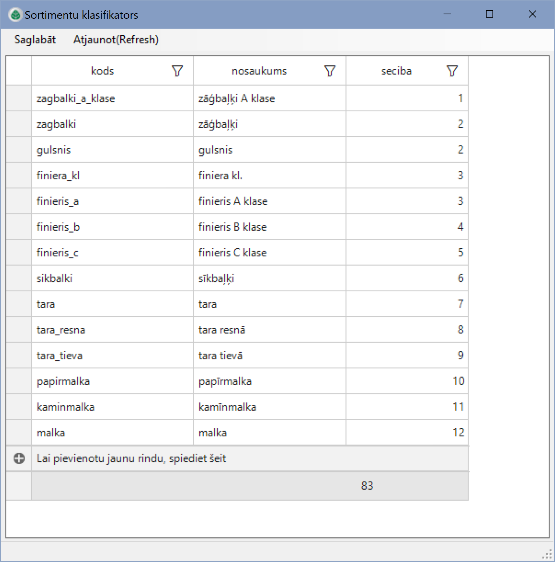
Task: Click the summary cell showing 83
Action: pos(366,485)
